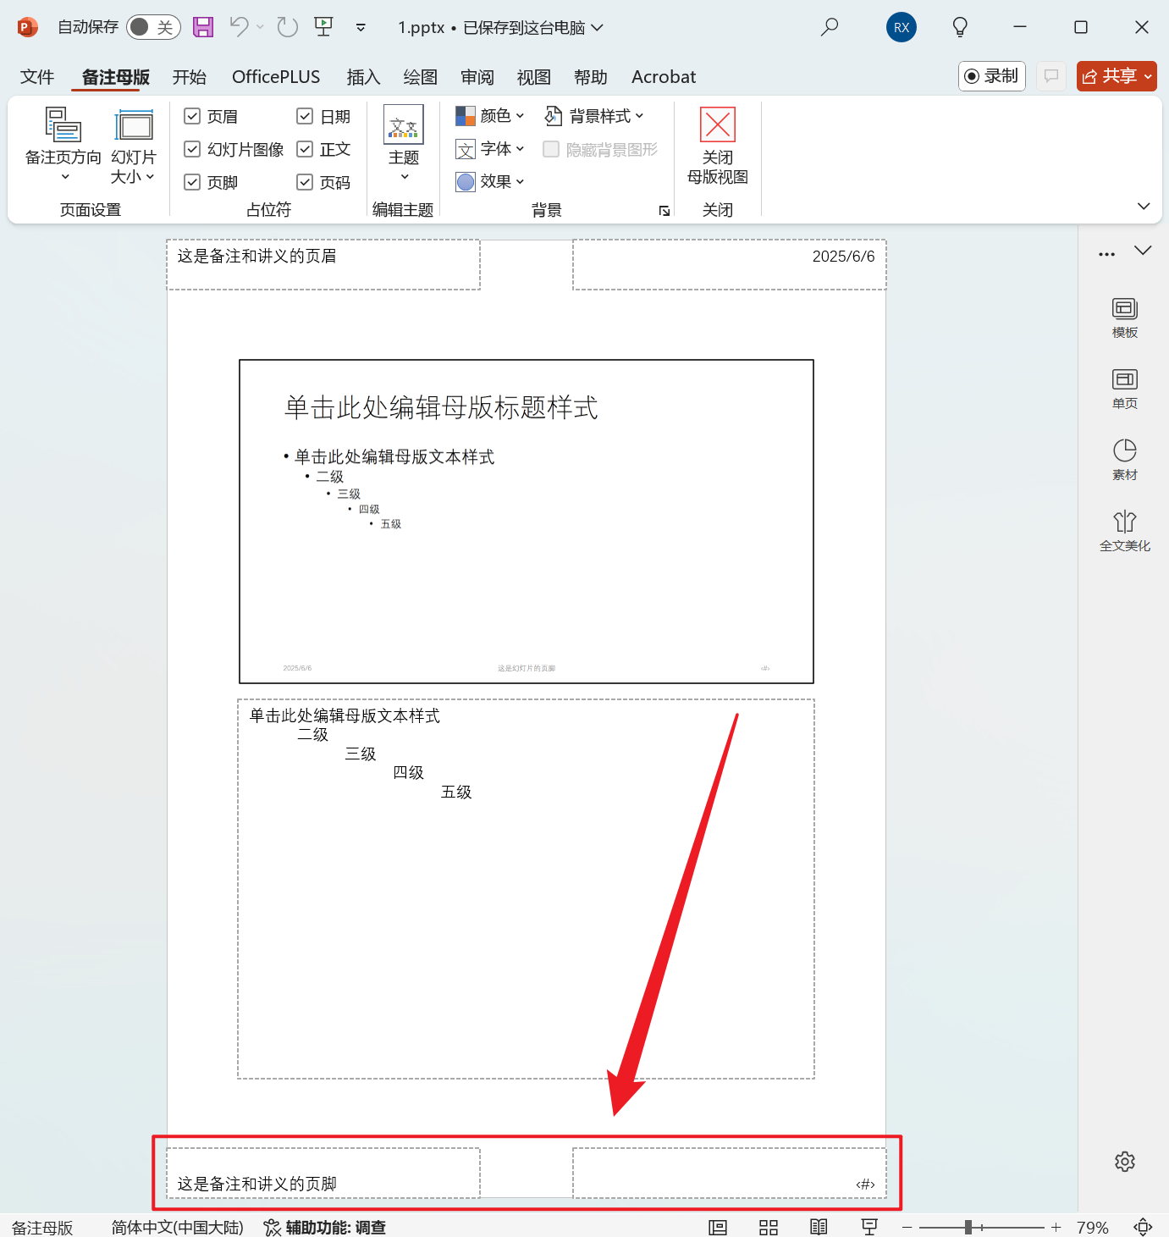Uncheck the 页眉 placeholder checkbox
The image size is (1169, 1237).
193,116
